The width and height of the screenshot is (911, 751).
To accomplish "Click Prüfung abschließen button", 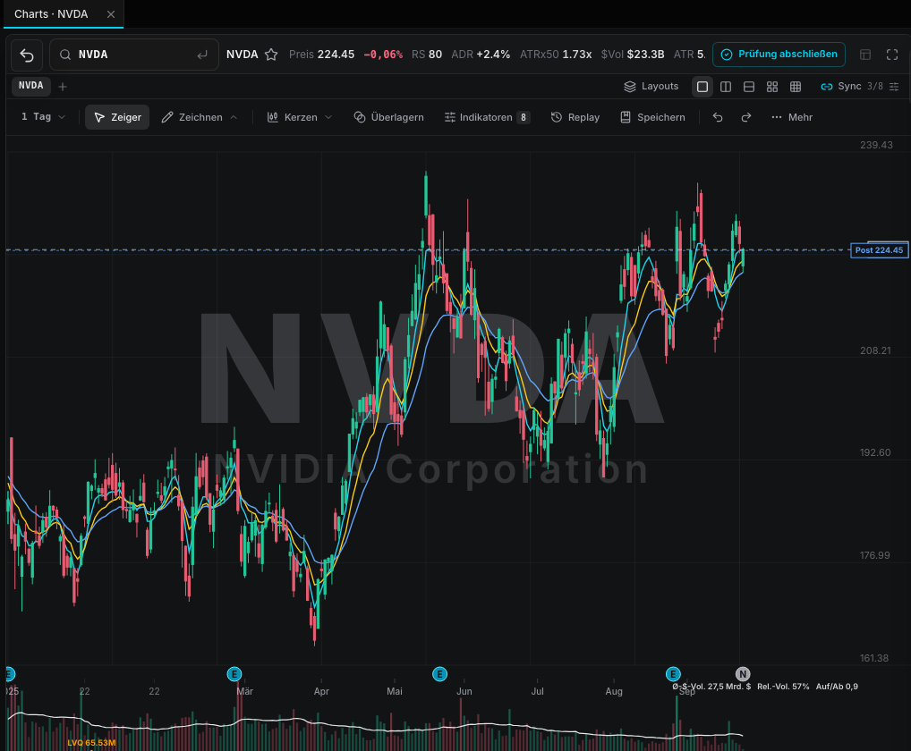I will click(x=779, y=54).
